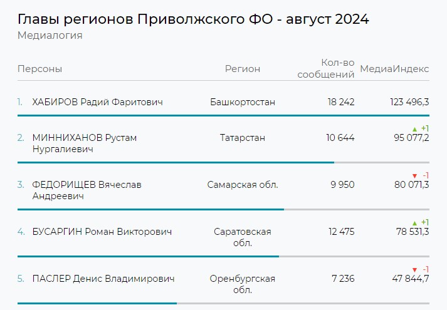Click rank number 5 in list
The width and height of the screenshot is (447, 310).
(x=20, y=279)
